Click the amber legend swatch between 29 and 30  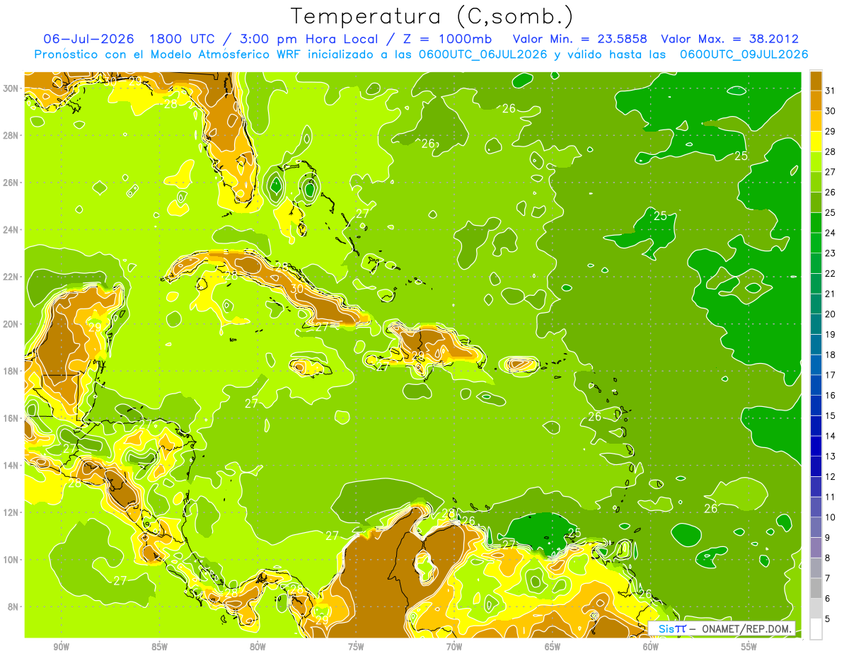pyautogui.click(x=816, y=121)
